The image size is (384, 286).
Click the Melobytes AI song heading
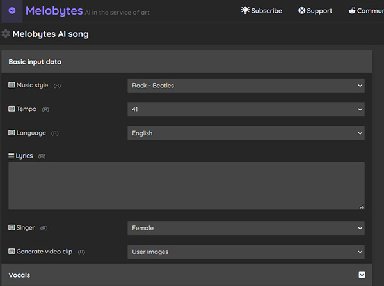(x=51, y=34)
